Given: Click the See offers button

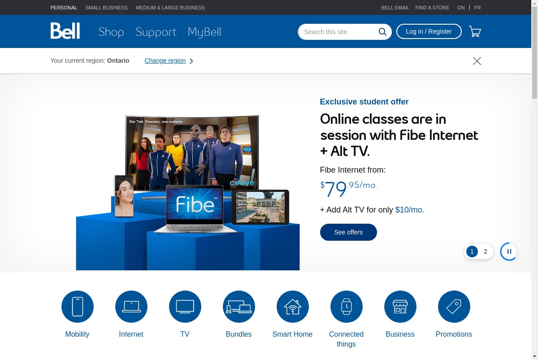Looking at the screenshot, I should pyautogui.click(x=348, y=232).
